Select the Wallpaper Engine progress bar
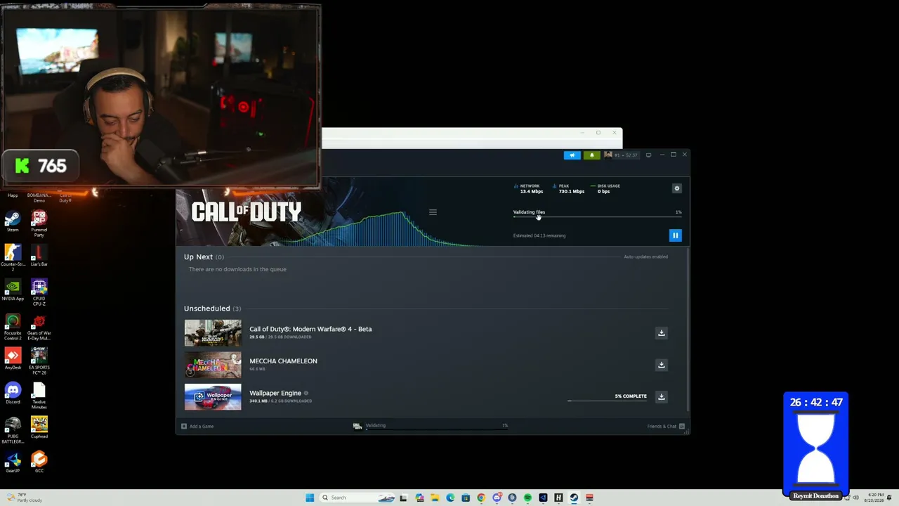The width and height of the screenshot is (899, 506). [x=607, y=401]
